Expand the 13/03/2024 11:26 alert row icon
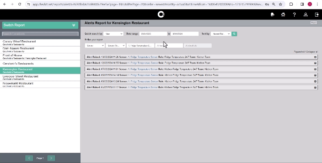This screenshot has height=163, width=322. (x=315, y=57)
